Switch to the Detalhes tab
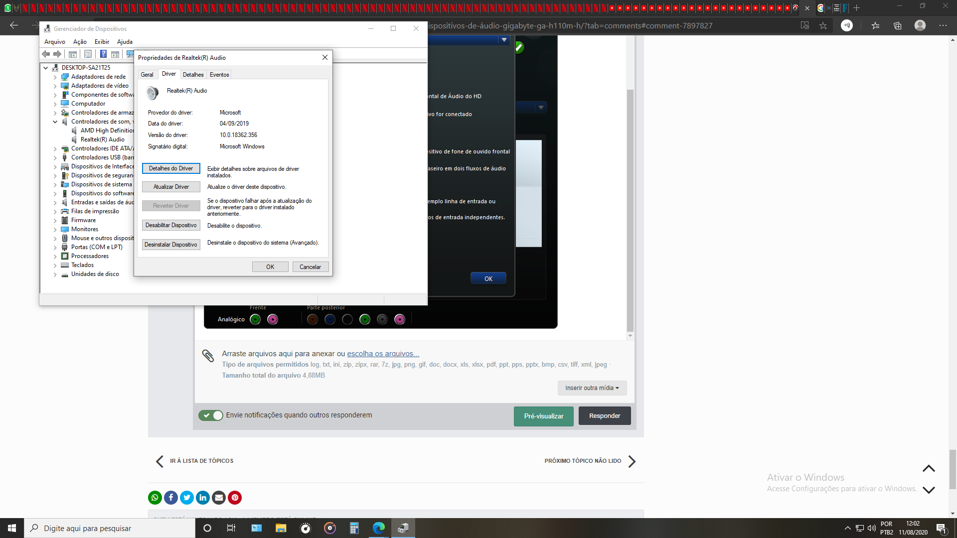 pos(193,75)
